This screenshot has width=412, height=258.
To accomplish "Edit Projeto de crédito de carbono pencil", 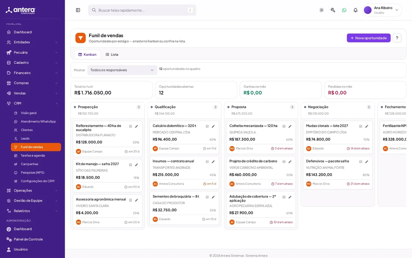I will coord(290,162).
